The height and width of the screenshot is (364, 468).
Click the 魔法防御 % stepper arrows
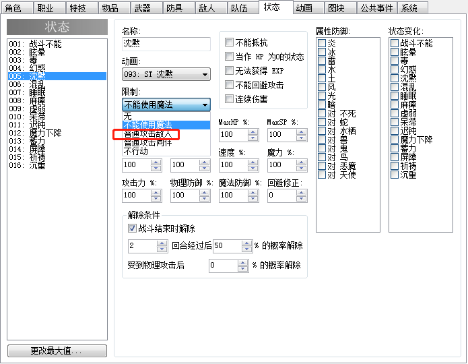click(x=253, y=195)
